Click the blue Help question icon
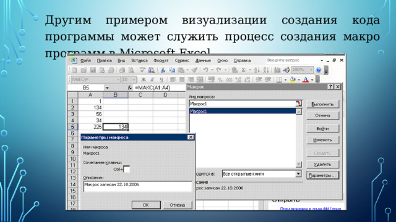This screenshot has height=222, width=396. (x=319, y=70)
